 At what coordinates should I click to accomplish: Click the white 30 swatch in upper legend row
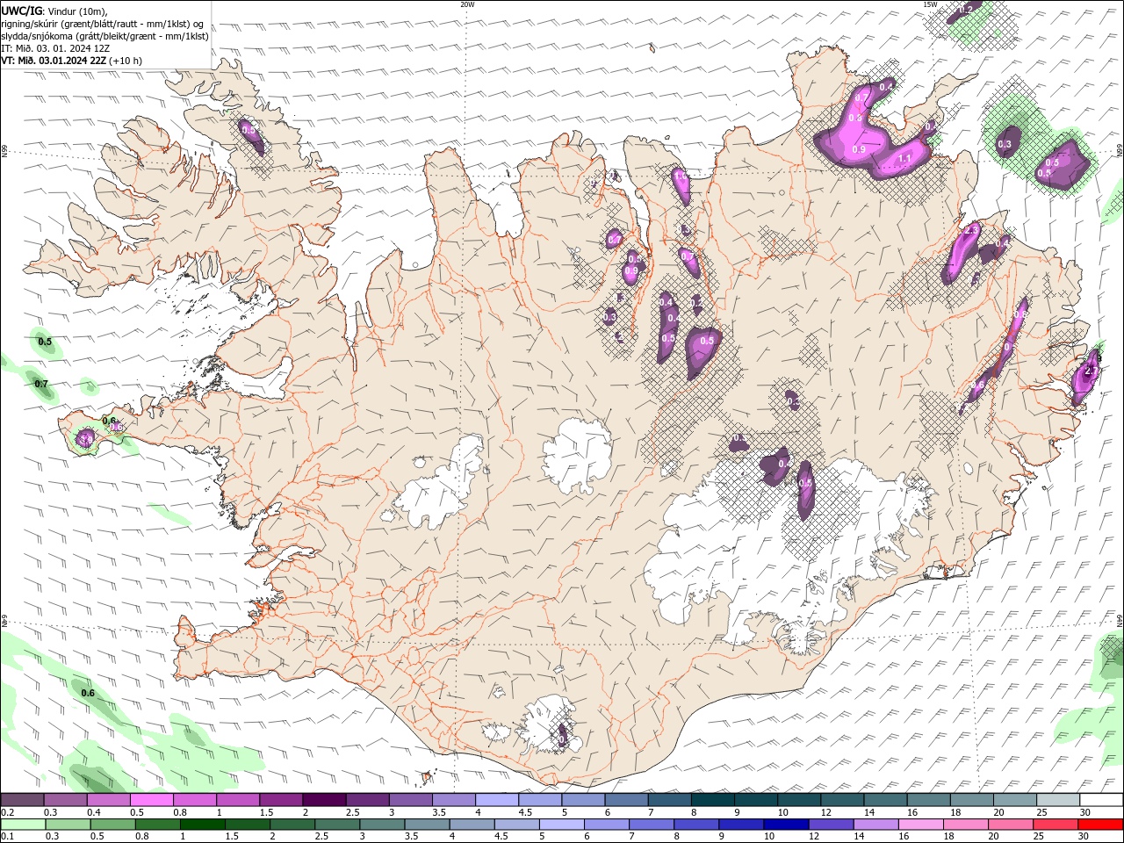pos(1099,800)
